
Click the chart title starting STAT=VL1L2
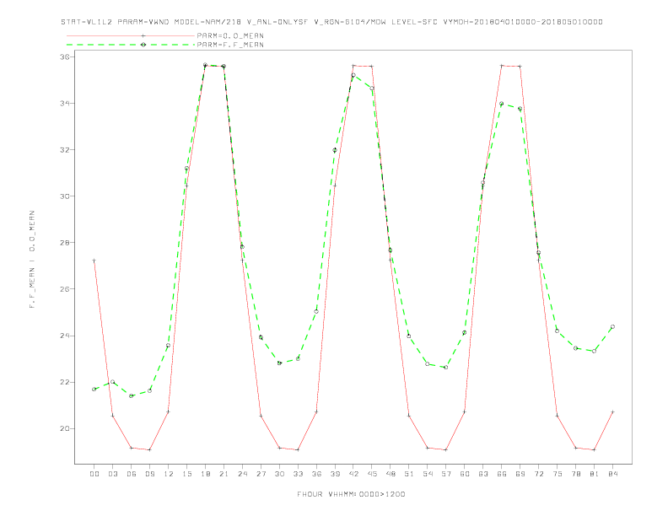331,22
